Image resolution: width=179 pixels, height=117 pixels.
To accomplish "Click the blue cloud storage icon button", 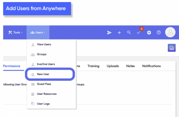I will 172,48.
